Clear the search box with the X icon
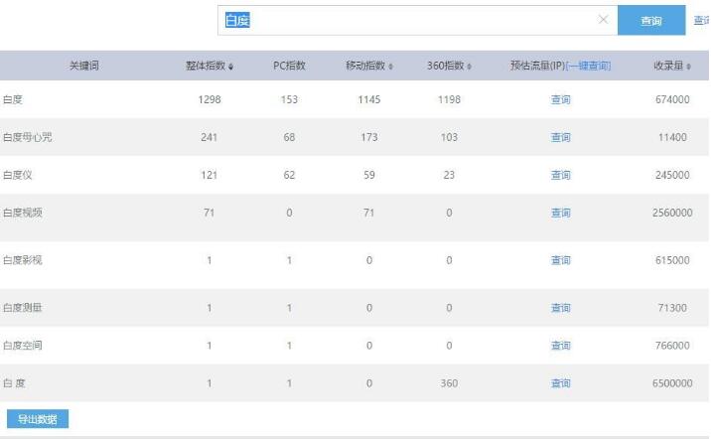Image resolution: width=711 pixels, height=439 pixels. 603,20
